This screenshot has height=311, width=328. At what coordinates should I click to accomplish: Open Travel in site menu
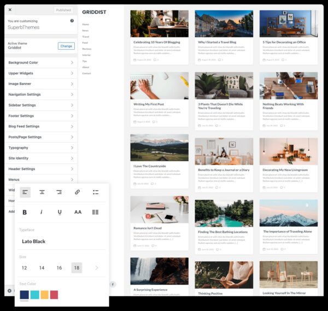pyautogui.click(x=85, y=37)
